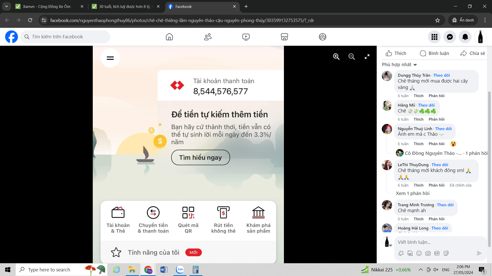
Task: Expand Xem 1 phản hồi replies
Action: tap(413, 193)
